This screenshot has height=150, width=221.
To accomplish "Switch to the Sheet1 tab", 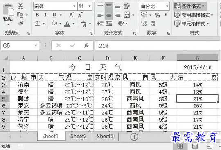I will (x=51, y=136).
